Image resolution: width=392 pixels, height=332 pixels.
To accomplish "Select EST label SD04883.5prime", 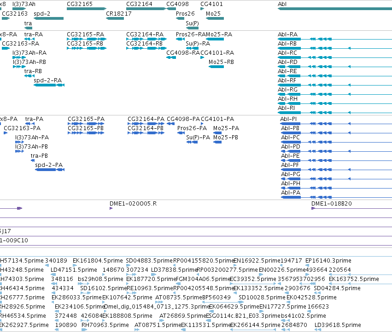I will click(149, 261).
